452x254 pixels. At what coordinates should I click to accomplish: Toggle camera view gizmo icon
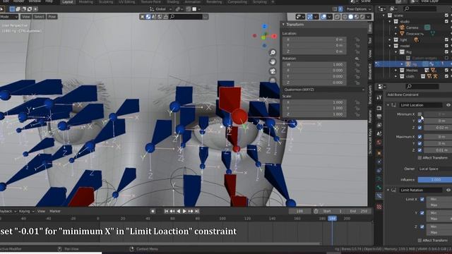[273, 71]
